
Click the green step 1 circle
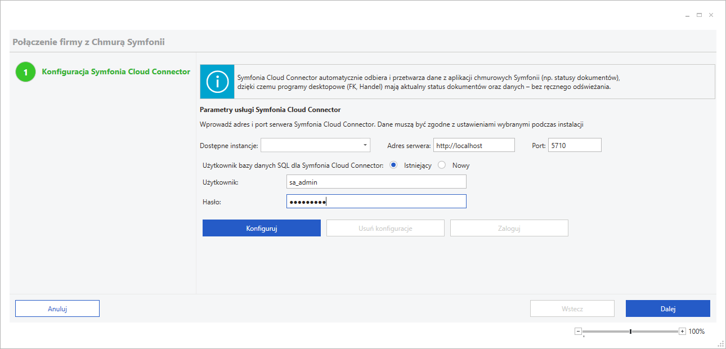pyautogui.click(x=25, y=72)
